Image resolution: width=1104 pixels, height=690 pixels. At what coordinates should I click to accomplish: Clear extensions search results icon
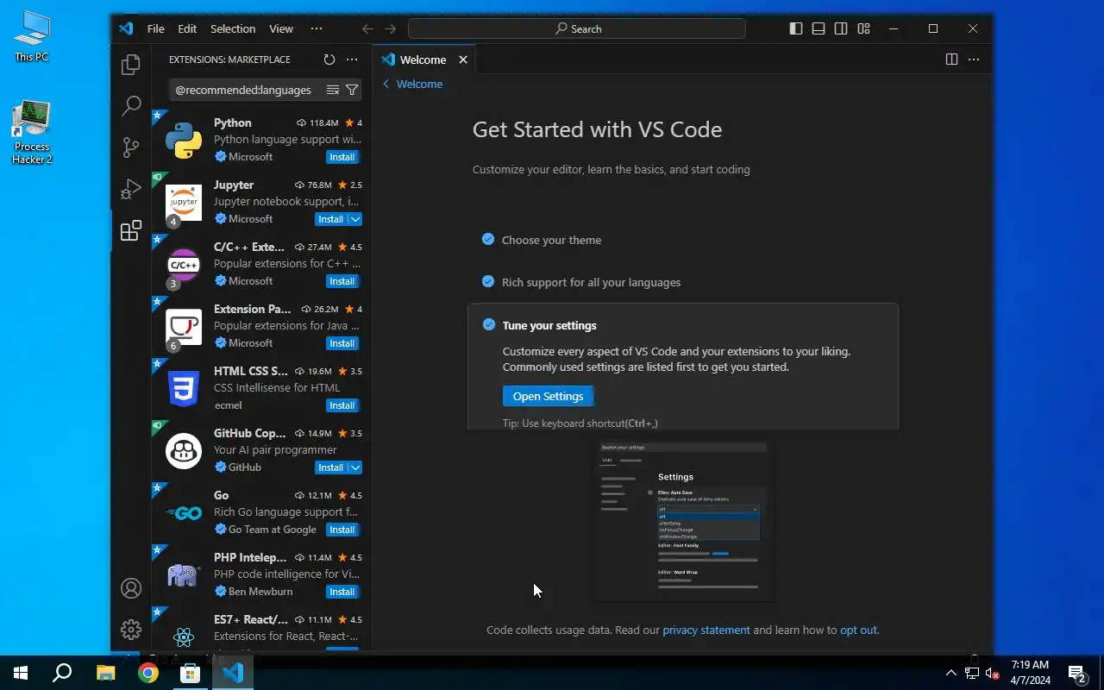point(333,90)
